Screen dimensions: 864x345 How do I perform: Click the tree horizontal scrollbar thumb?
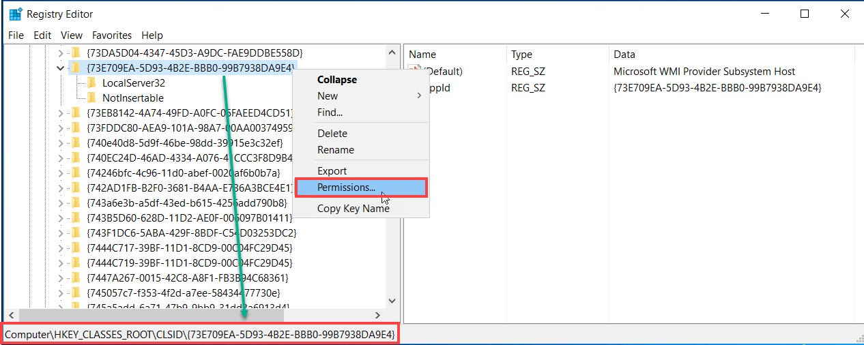pyautogui.click(x=151, y=315)
